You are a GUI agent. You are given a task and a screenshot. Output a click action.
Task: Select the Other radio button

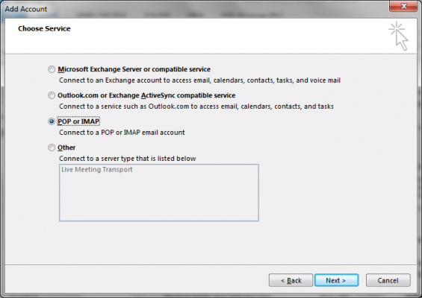[52, 148]
